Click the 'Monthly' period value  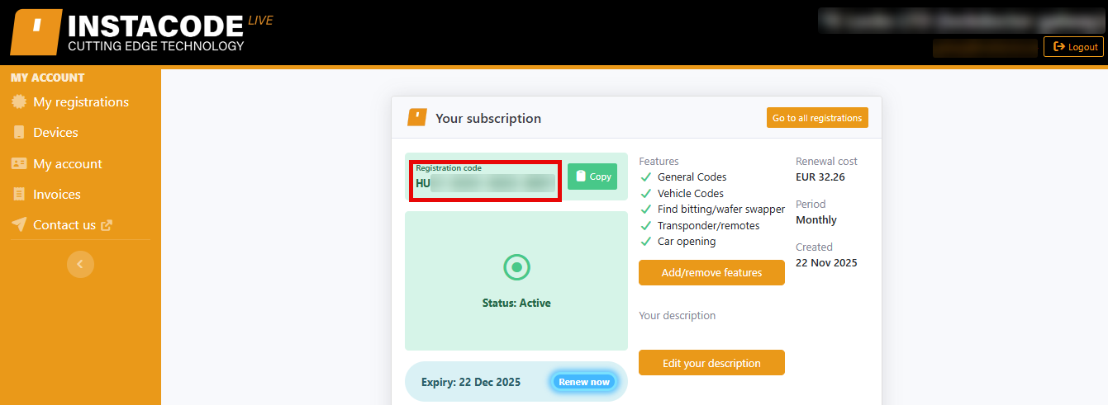pyautogui.click(x=816, y=220)
